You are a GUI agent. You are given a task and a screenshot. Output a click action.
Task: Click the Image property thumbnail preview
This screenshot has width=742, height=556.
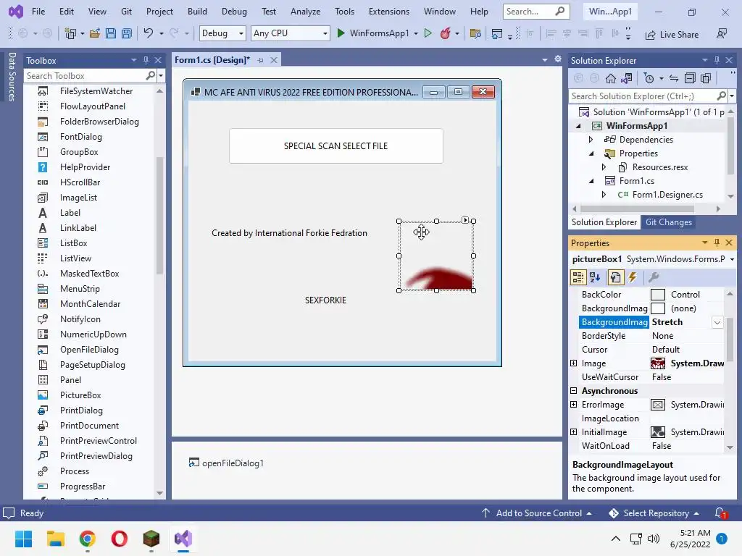(658, 363)
